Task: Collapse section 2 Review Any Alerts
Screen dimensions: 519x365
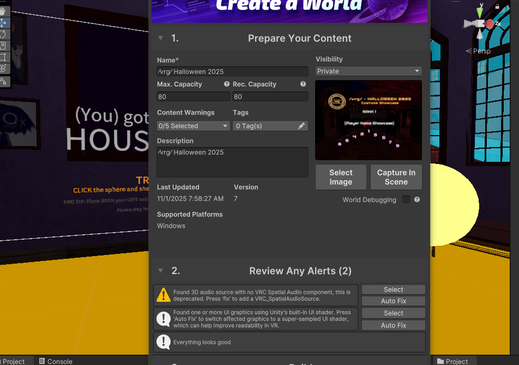Action: coord(160,270)
